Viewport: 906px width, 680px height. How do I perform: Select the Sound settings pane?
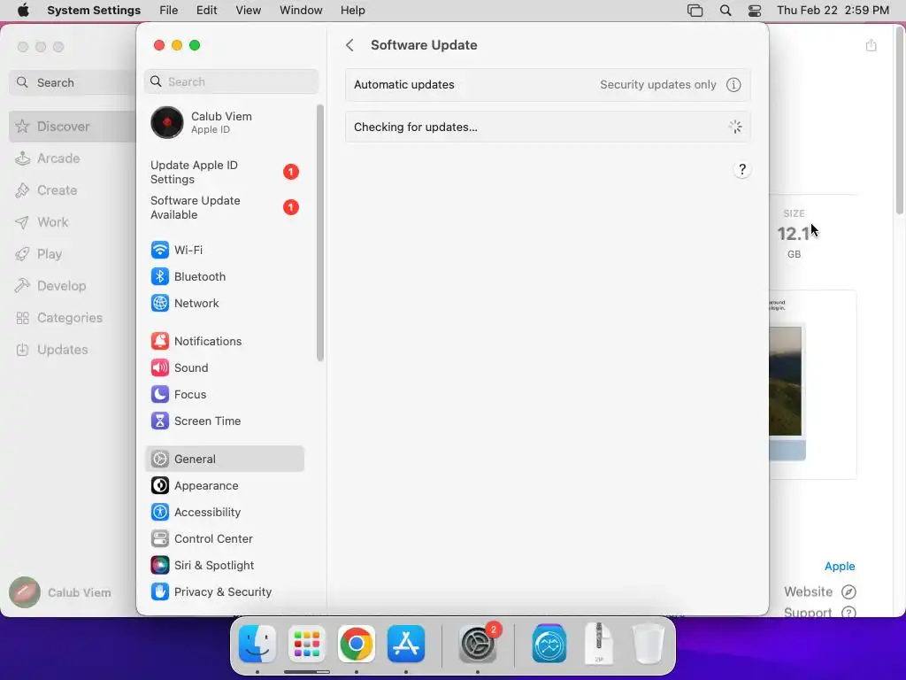(224, 367)
